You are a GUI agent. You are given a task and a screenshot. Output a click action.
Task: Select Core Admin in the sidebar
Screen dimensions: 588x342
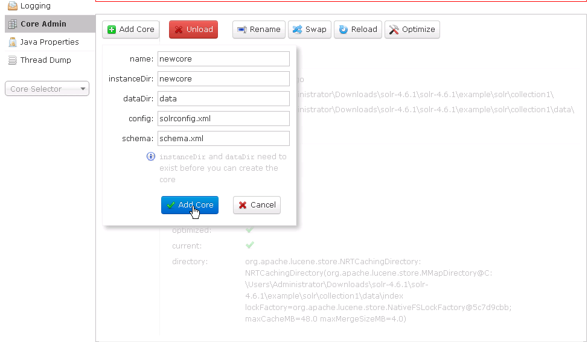point(43,24)
